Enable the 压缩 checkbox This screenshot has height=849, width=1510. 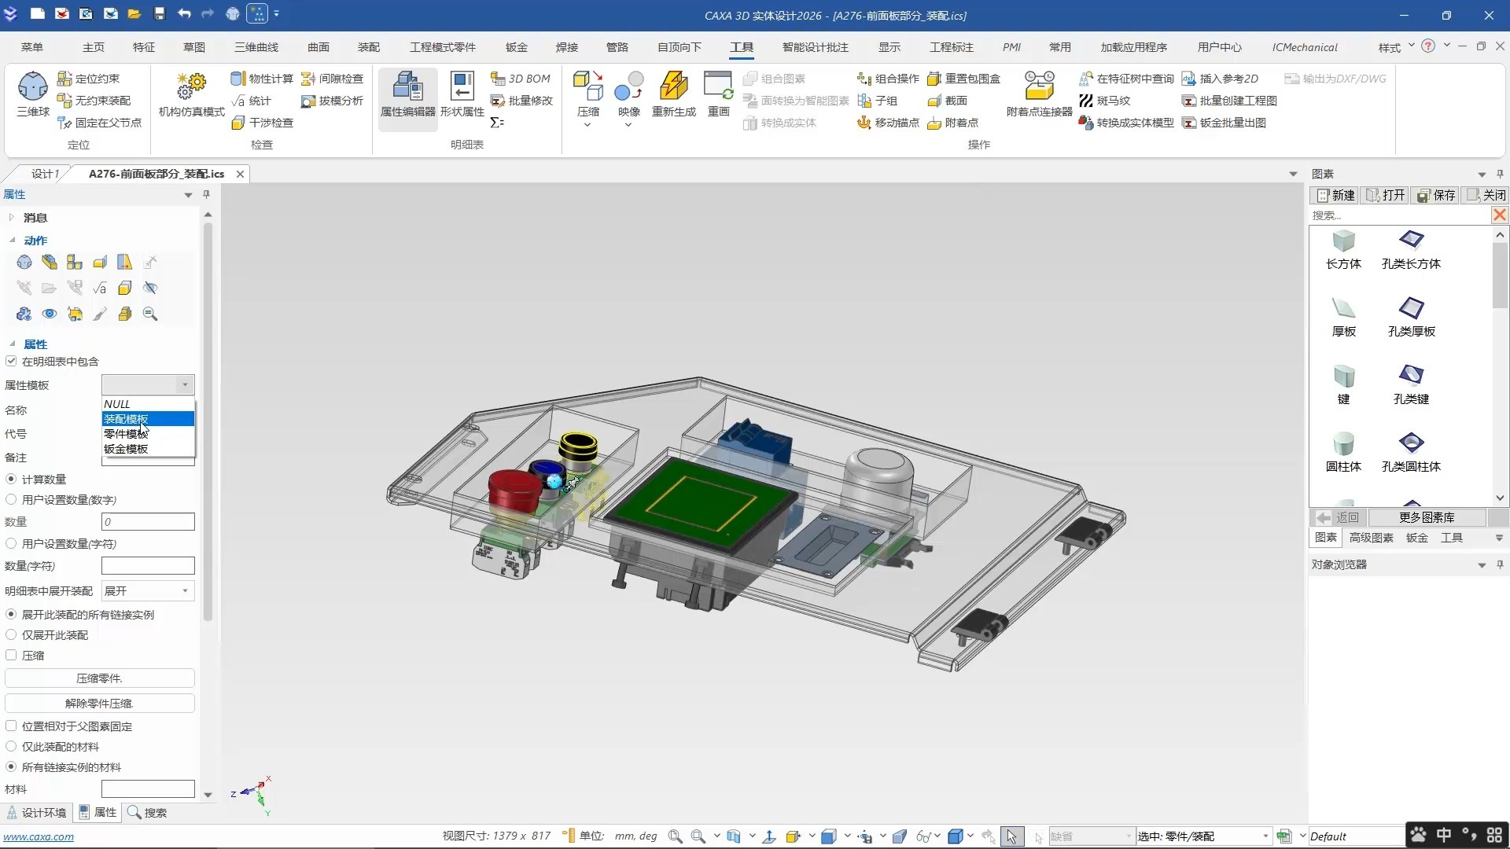tap(12, 656)
